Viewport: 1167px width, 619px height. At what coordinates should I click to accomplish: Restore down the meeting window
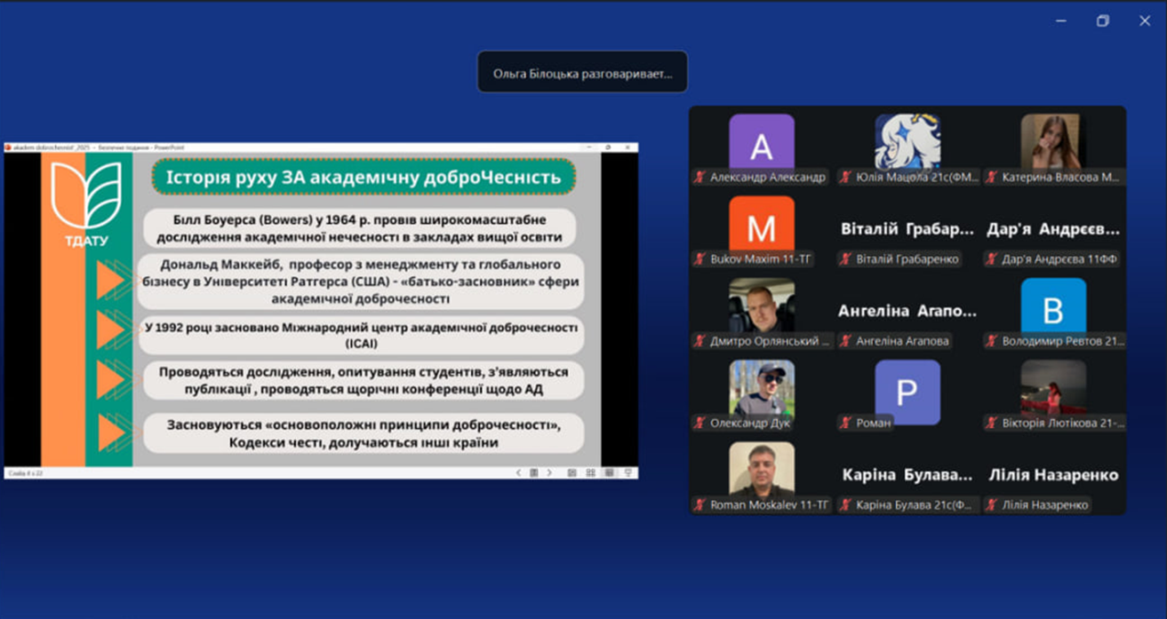(x=1103, y=20)
